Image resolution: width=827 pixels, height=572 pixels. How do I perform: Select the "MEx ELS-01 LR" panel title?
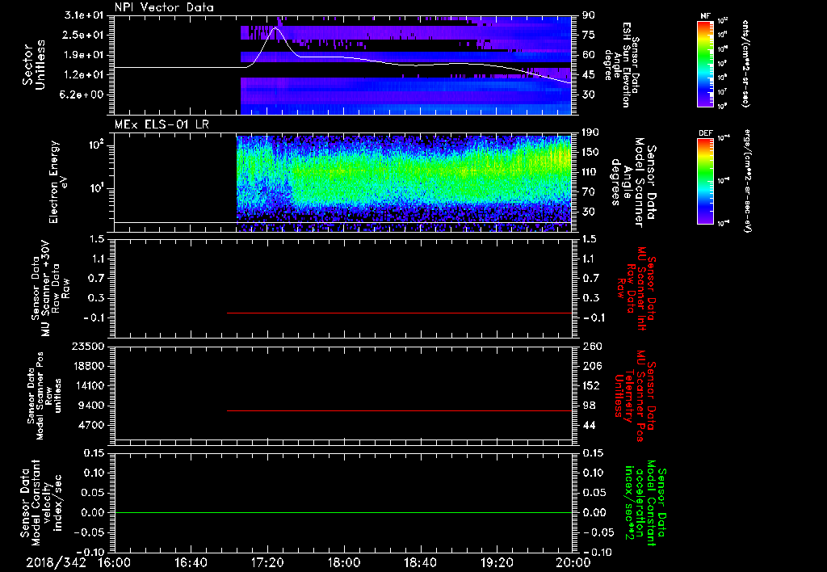(x=162, y=124)
